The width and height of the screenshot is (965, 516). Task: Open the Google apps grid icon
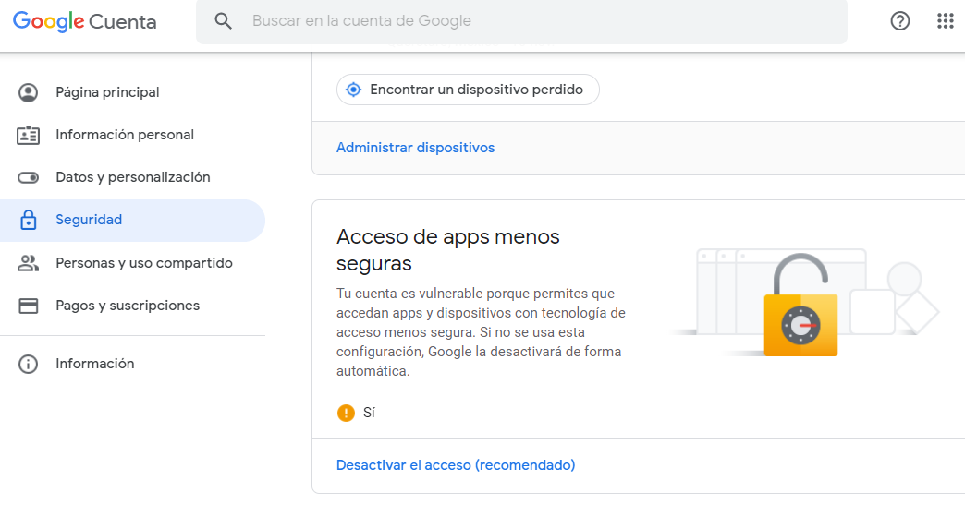tap(946, 21)
